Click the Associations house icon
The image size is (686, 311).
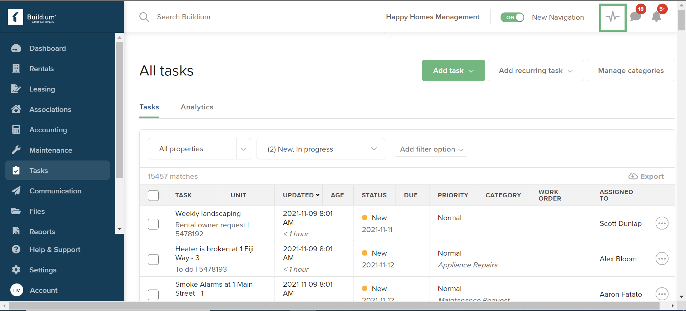tap(16, 109)
